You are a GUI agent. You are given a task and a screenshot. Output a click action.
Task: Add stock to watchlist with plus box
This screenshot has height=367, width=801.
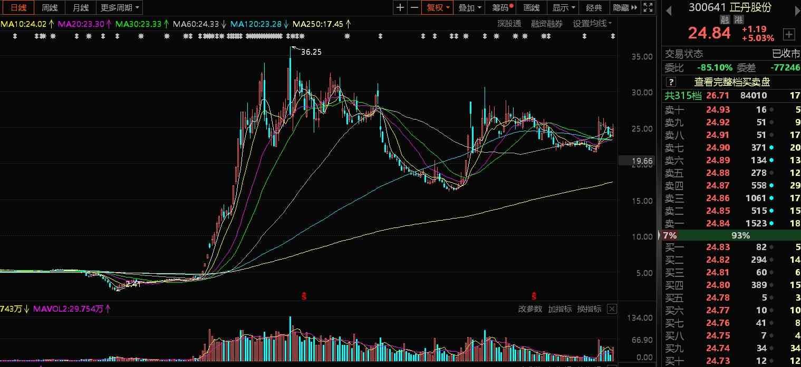point(789,35)
